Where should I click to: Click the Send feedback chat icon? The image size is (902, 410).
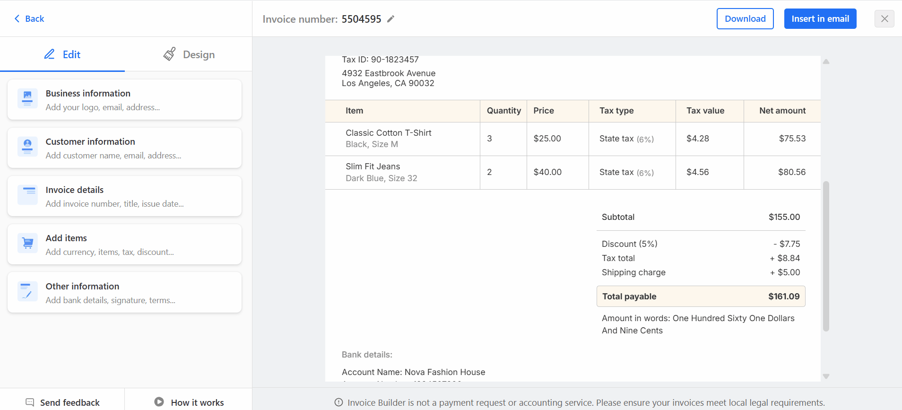pos(30,402)
